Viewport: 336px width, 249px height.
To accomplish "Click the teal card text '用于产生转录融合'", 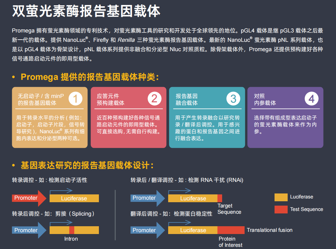I will tap(207, 128).
